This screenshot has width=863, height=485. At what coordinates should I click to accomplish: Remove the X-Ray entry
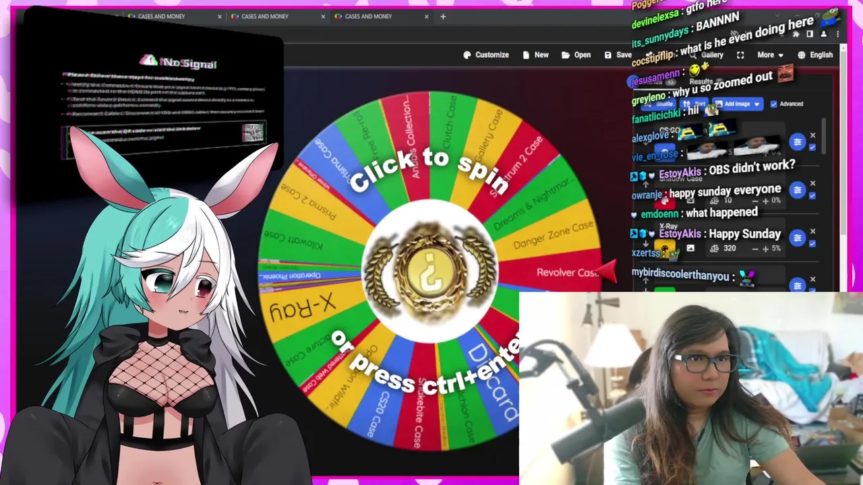tap(812, 231)
